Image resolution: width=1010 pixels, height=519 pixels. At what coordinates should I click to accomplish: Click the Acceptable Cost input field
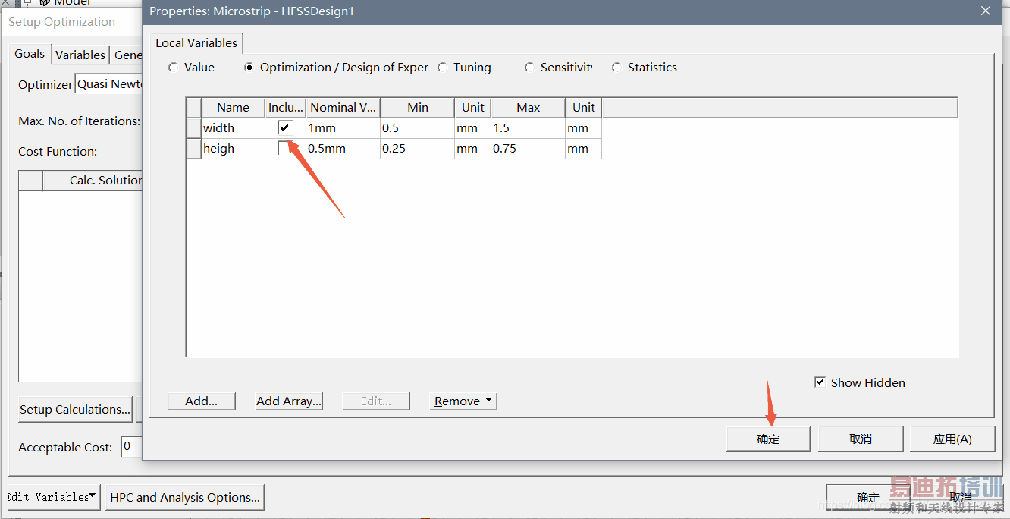[x=132, y=447]
